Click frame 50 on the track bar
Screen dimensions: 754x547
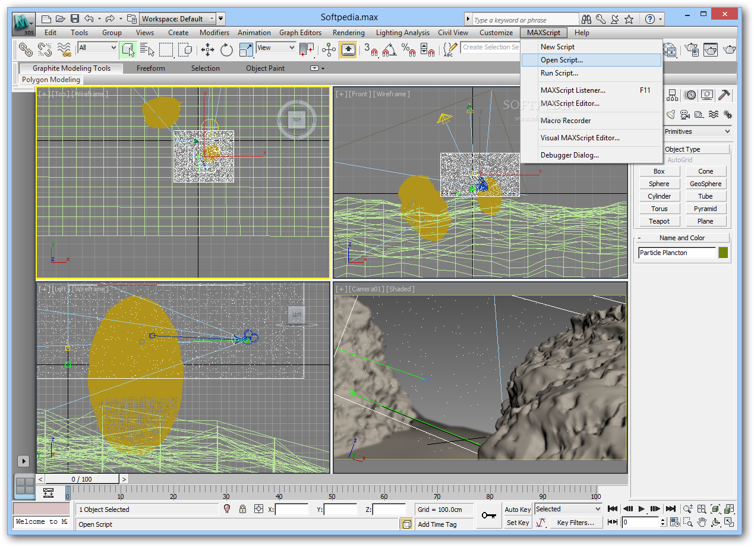[332, 492]
